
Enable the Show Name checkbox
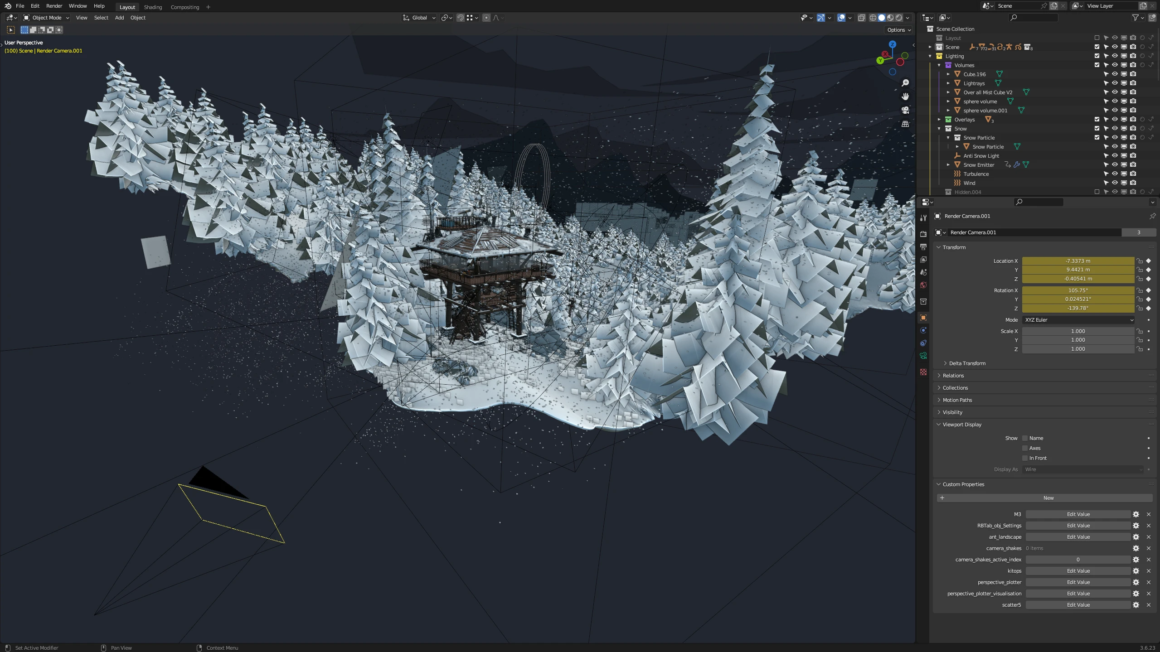(x=1025, y=438)
